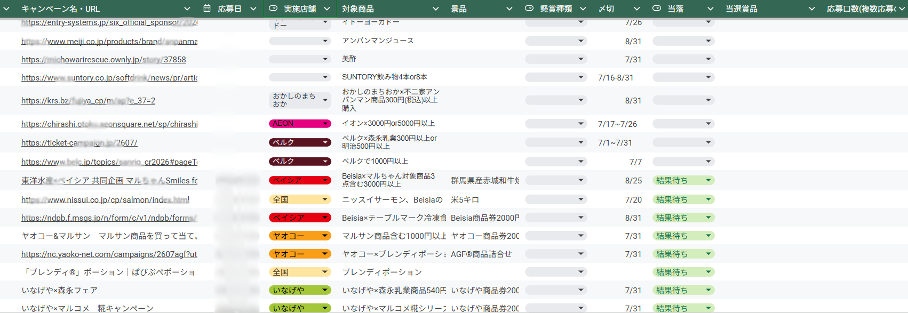The width and height of the screenshot is (908, 313).
Task: Open 結果待ち chip in the 米5キロ row
Action: pyautogui.click(x=683, y=199)
